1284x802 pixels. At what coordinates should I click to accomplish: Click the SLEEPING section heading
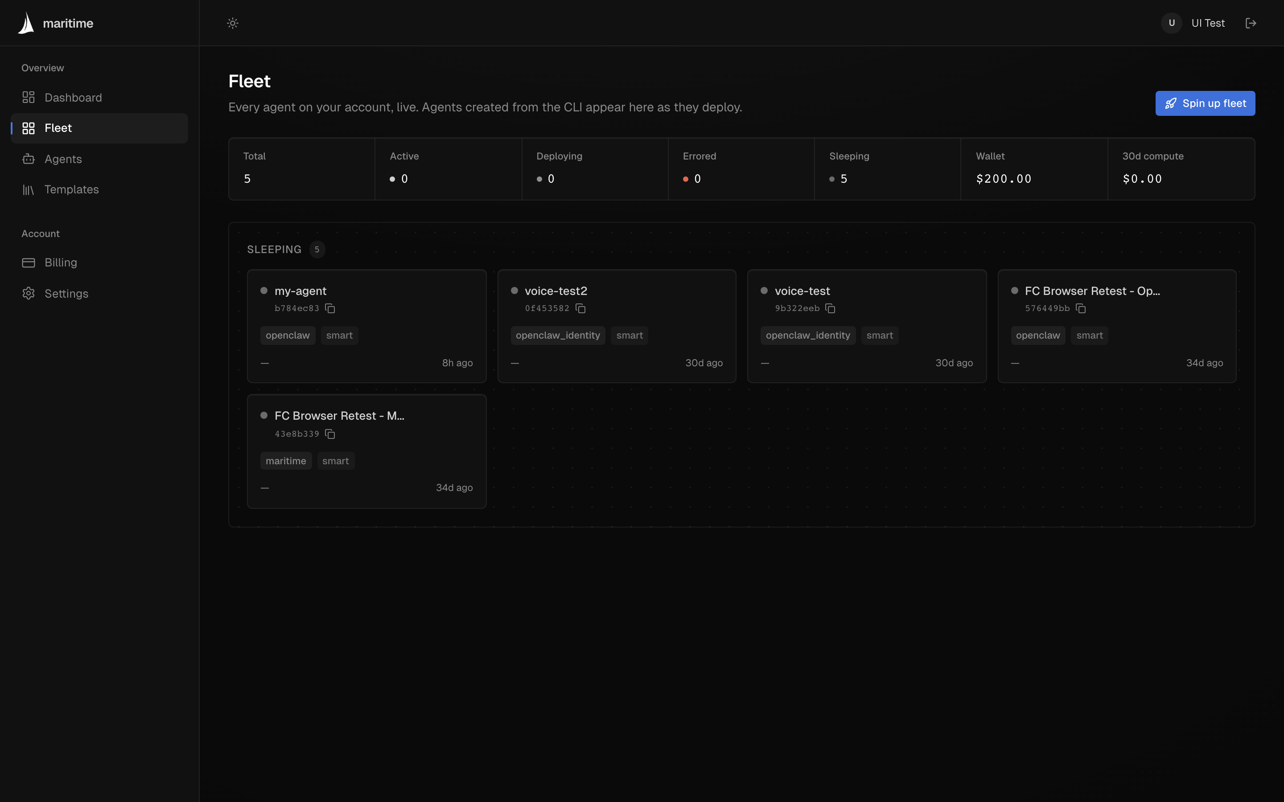pos(274,250)
